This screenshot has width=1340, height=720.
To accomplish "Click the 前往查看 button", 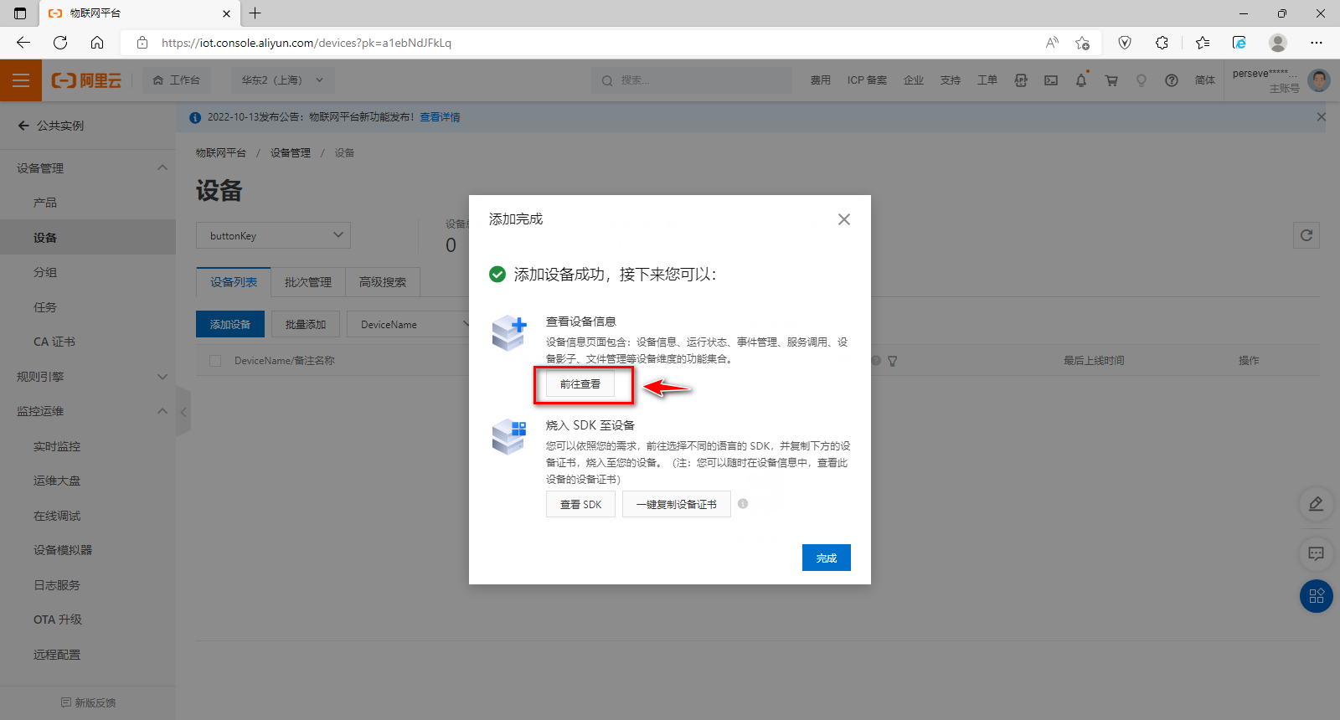I will point(580,384).
